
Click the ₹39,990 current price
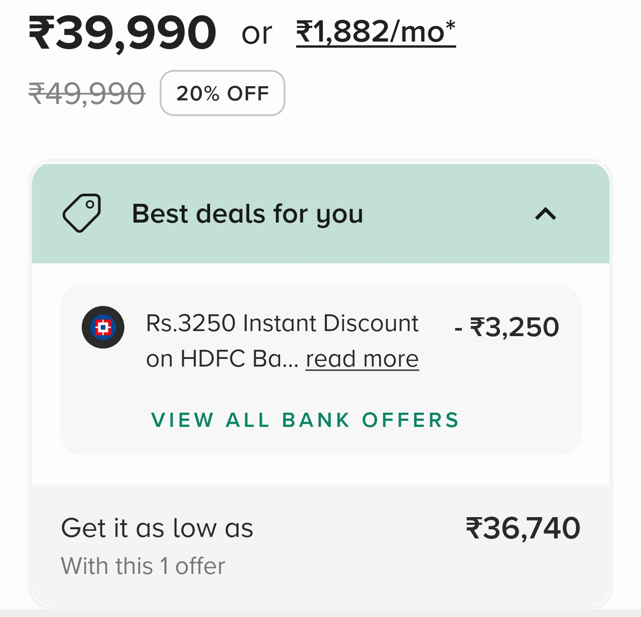[122, 33]
